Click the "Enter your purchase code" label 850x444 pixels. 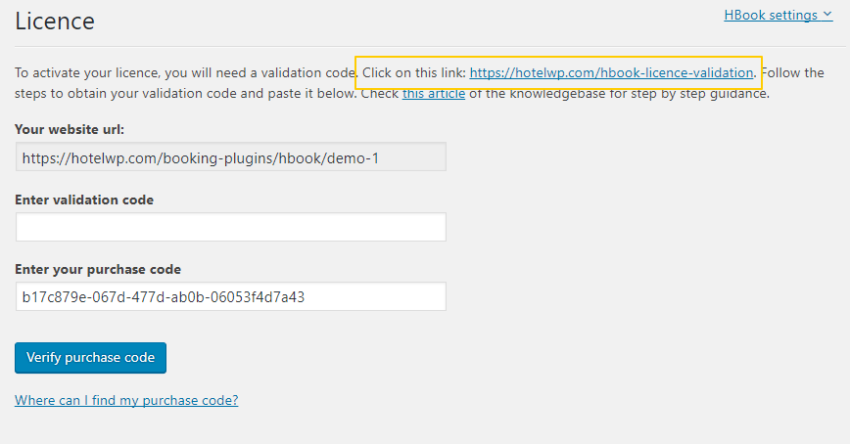pos(98,269)
